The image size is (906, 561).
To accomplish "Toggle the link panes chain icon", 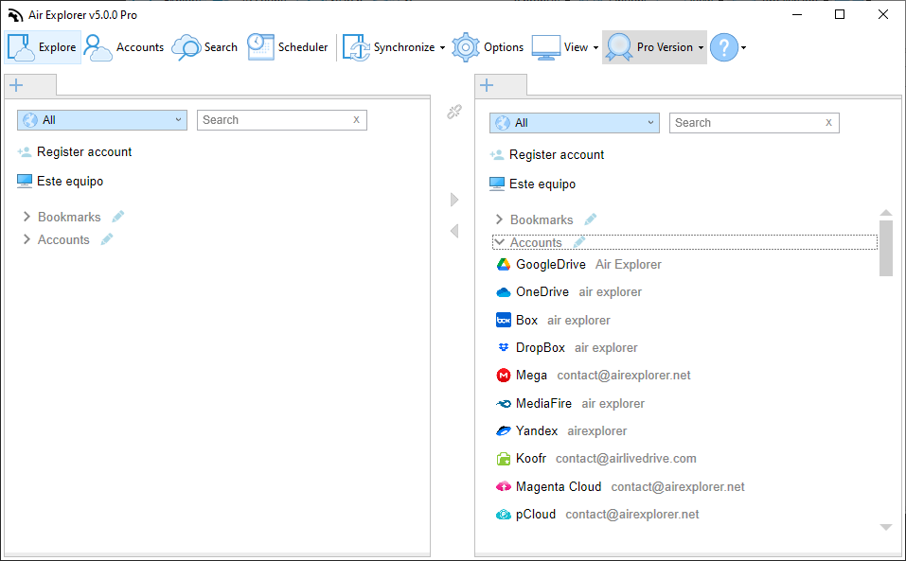I will pyautogui.click(x=454, y=112).
